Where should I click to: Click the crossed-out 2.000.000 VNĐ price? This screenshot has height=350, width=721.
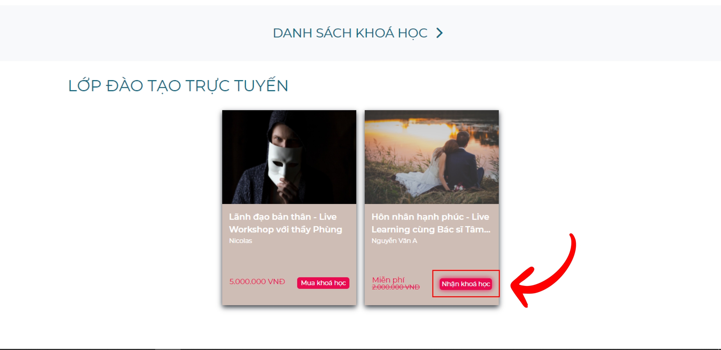tap(396, 287)
